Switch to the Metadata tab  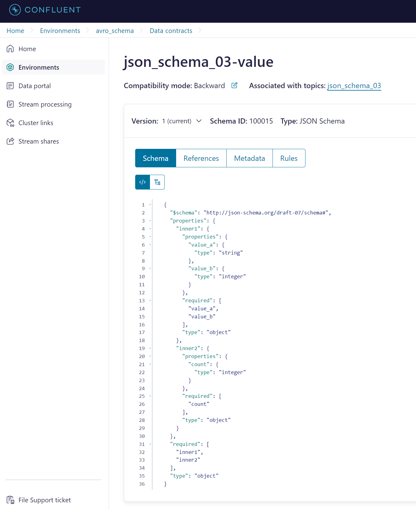coord(249,158)
